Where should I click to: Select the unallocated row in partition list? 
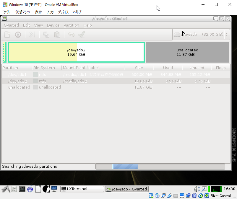pos(116,87)
